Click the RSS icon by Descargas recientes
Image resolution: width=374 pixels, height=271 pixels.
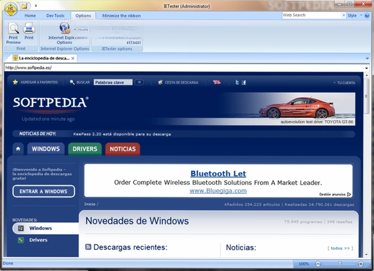point(88,247)
